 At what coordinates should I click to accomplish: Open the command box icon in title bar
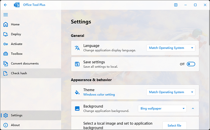(x=176, y=5)
